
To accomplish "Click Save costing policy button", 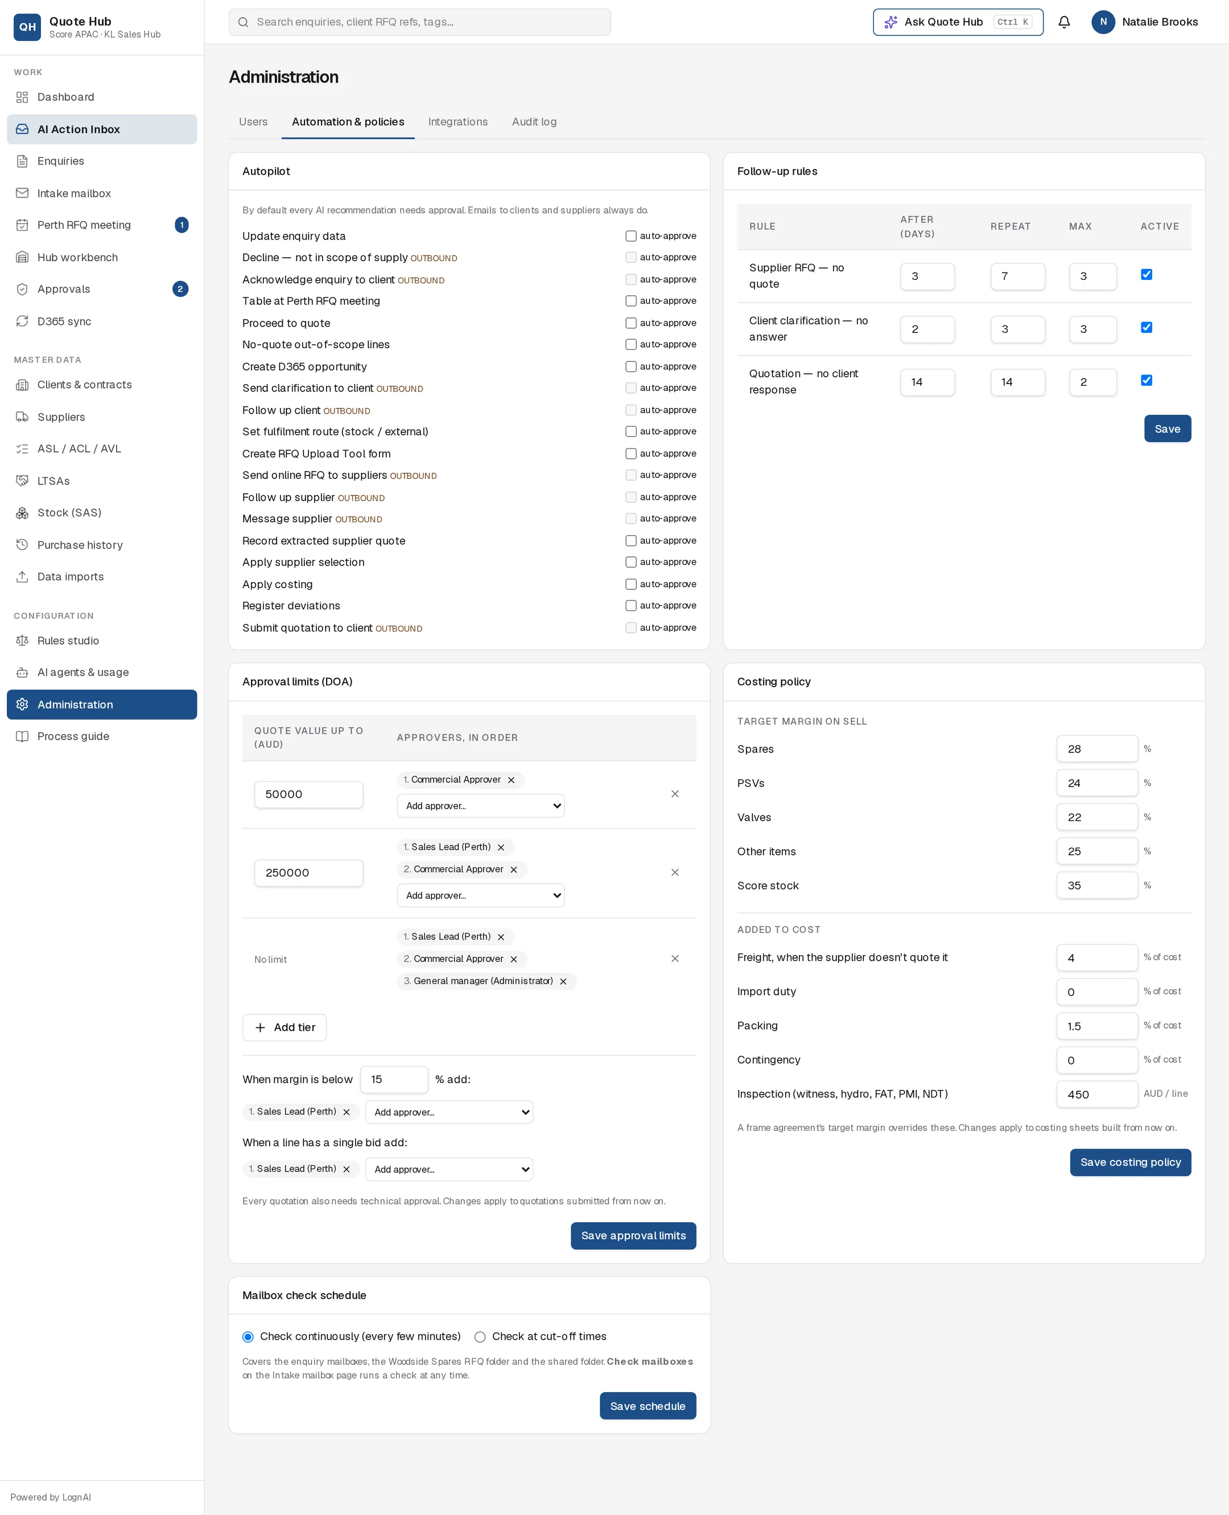I will tap(1130, 1162).
